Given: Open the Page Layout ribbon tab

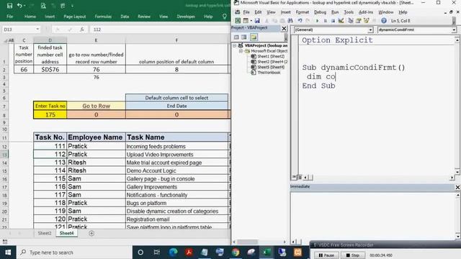Looking at the screenshot, I should 75,17.
